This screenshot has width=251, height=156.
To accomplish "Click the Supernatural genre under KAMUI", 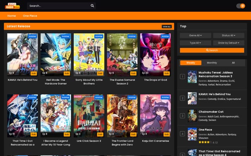I will tap(233, 99).
